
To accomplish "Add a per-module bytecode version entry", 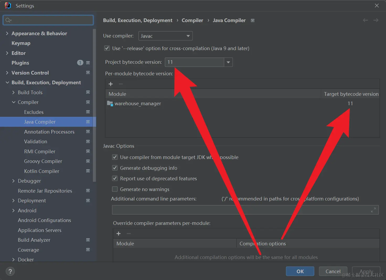I will 111,84.
